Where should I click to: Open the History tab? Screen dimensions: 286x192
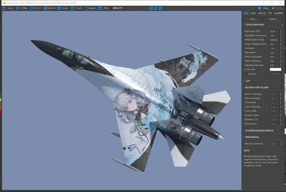click(262, 13)
